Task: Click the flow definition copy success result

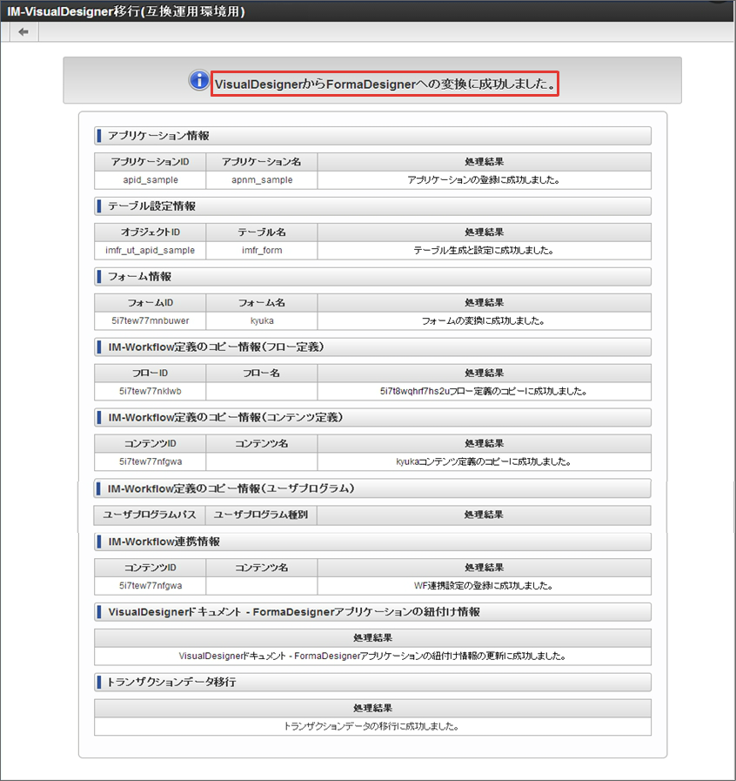Action: coord(484,391)
